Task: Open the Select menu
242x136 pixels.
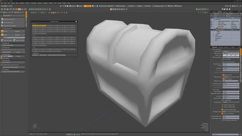Action: pyautogui.click(x=13, y=3)
